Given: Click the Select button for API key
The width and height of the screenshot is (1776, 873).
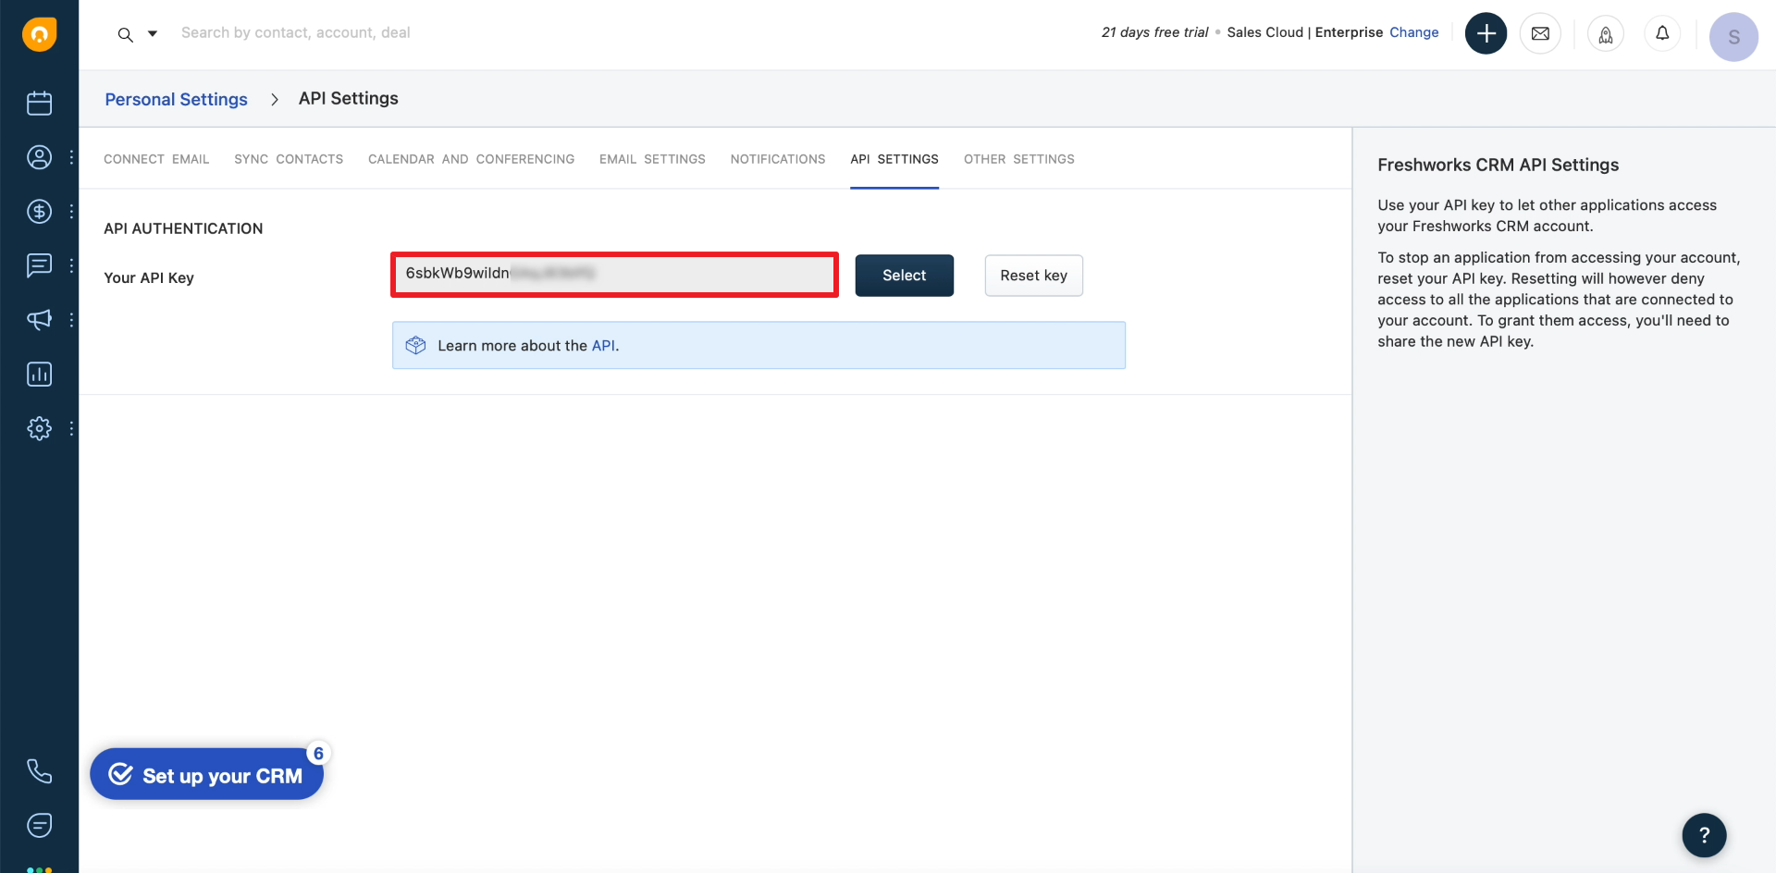Looking at the screenshot, I should (x=904, y=276).
